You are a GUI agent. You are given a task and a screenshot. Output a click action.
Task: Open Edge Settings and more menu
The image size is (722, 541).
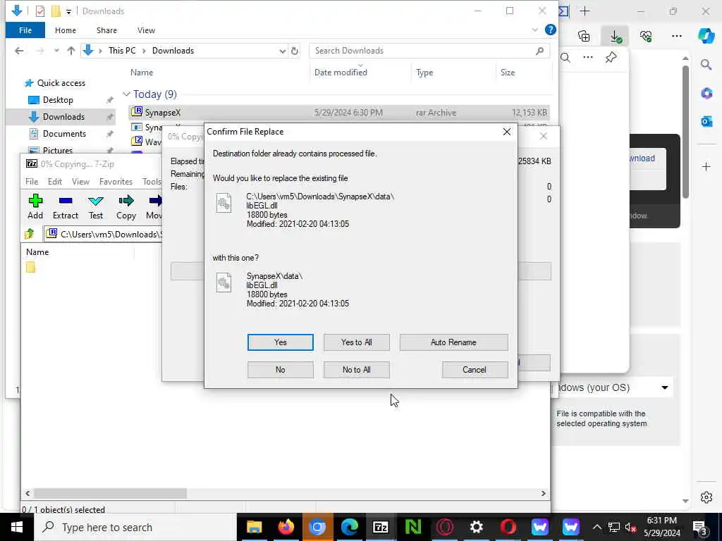click(x=676, y=36)
